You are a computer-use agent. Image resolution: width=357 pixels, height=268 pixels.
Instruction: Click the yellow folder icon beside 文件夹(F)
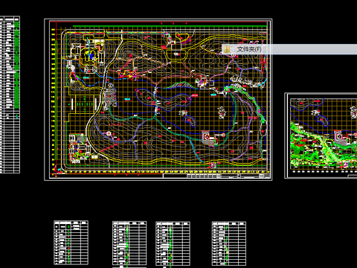pyautogui.click(x=226, y=49)
